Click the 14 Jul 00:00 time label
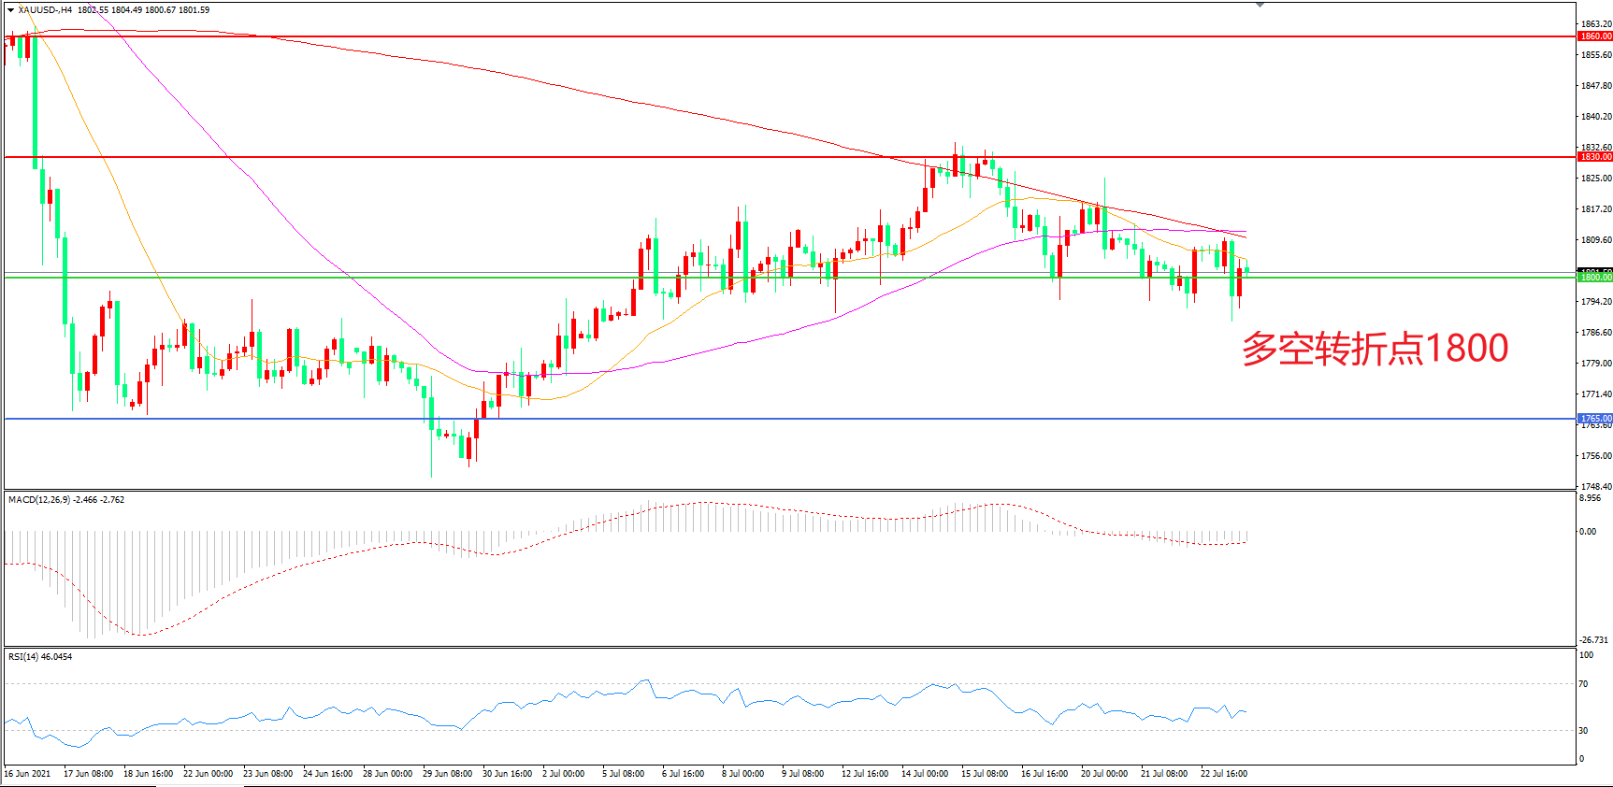Viewport: 1613px width, 787px height. 924,774
